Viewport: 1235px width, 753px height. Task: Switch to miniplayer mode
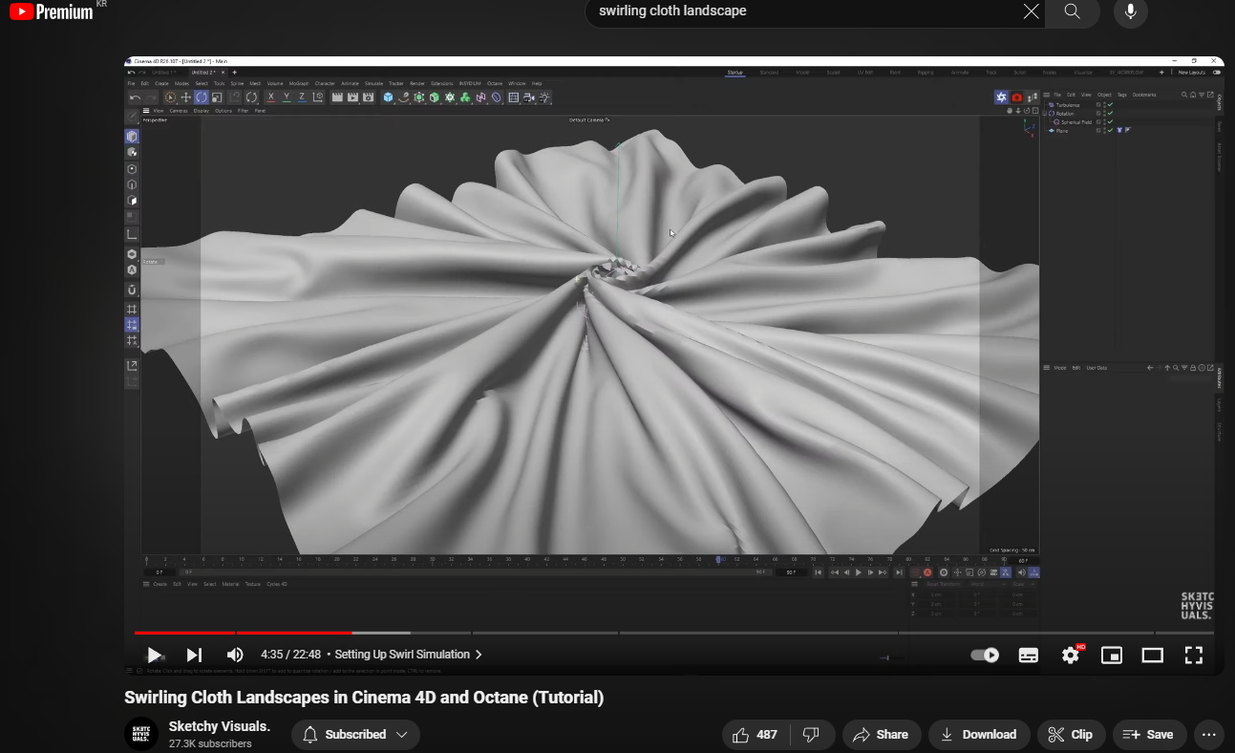click(x=1112, y=655)
